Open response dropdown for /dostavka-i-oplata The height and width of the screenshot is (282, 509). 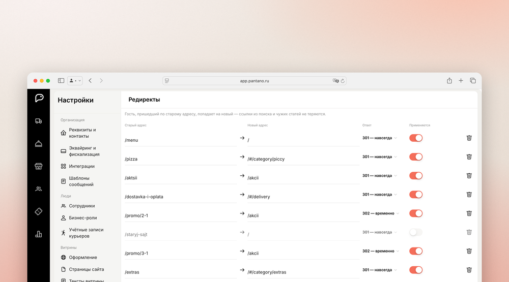tap(380, 195)
